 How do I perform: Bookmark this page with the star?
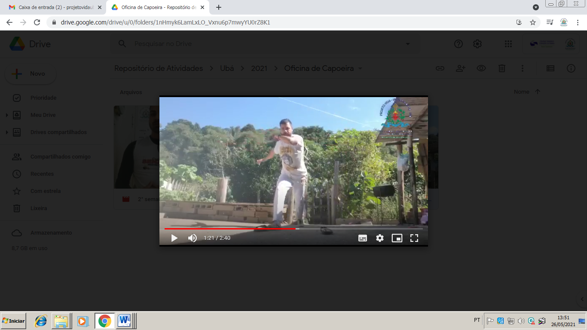[533, 22]
